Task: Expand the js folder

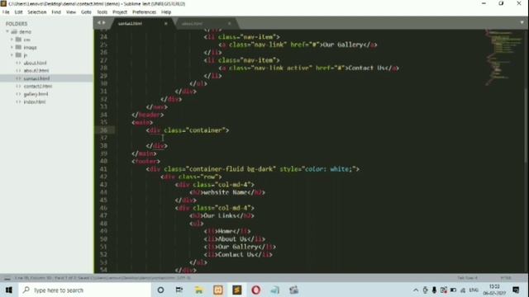Action: pos(12,55)
